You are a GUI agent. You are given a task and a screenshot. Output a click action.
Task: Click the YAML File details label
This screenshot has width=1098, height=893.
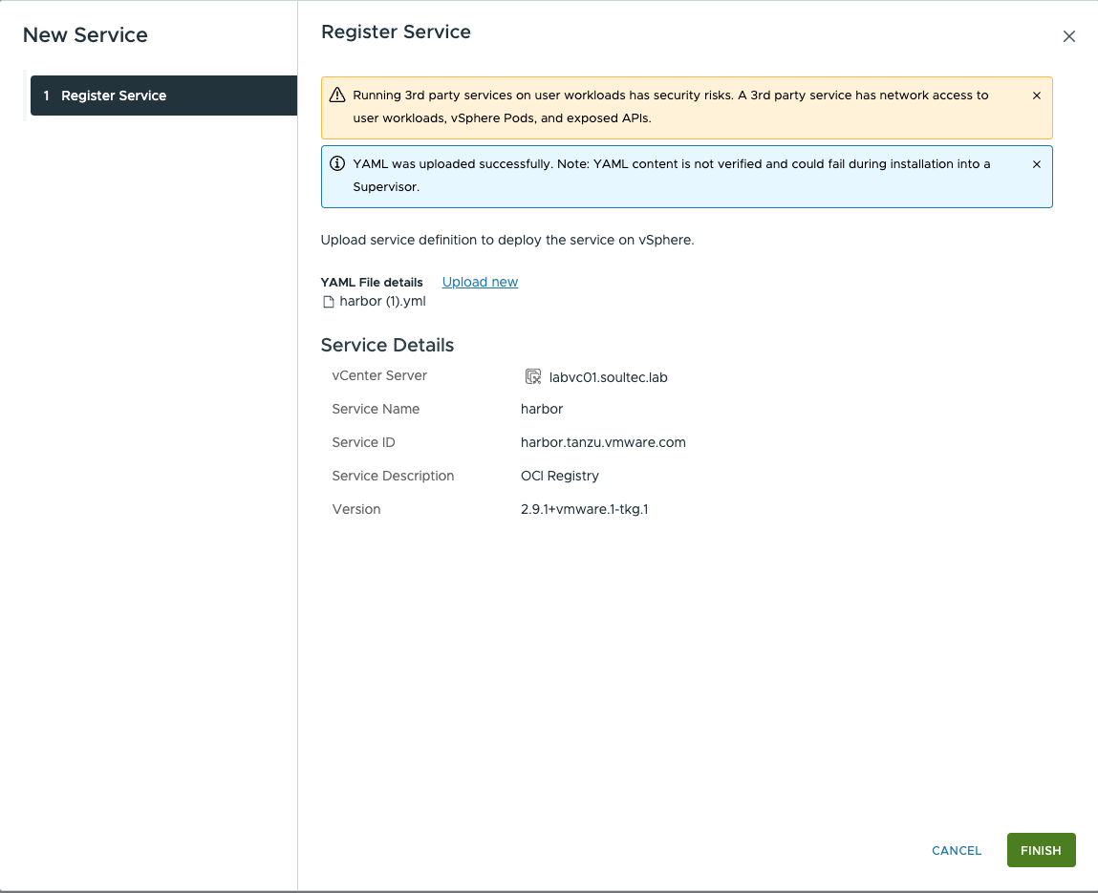click(x=372, y=283)
